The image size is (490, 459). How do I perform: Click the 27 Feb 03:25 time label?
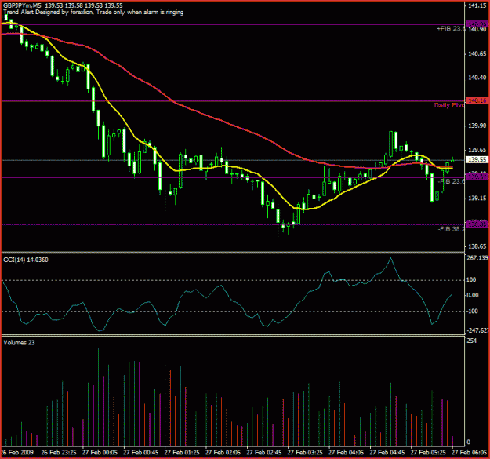click(x=305, y=453)
